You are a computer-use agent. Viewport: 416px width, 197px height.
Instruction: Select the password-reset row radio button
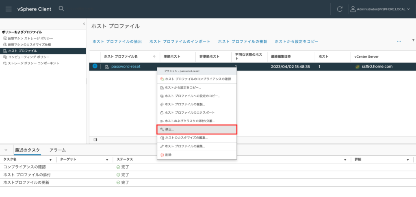[95, 66]
